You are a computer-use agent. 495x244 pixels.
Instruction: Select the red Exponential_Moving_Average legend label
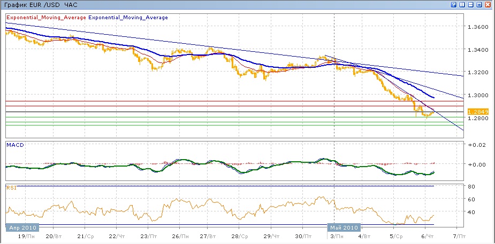click(x=45, y=18)
